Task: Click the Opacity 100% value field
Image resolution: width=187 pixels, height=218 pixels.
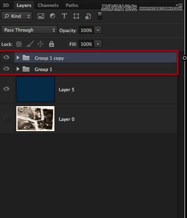Action: click(x=86, y=30)
